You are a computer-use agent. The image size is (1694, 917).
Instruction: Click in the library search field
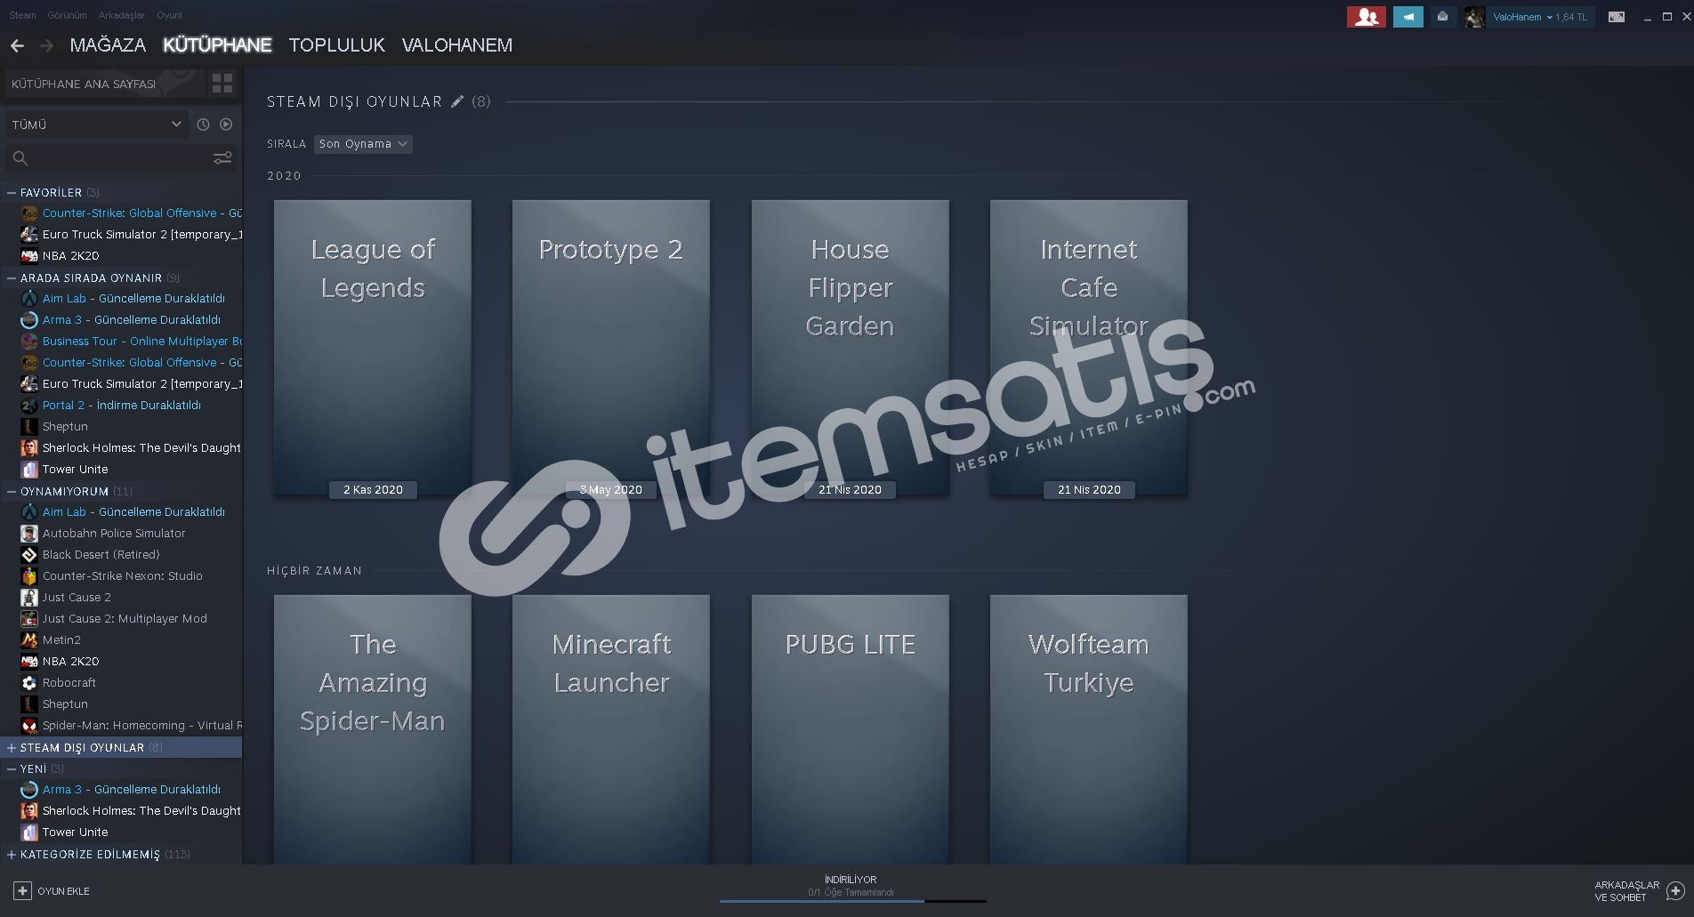pos(122,158)
